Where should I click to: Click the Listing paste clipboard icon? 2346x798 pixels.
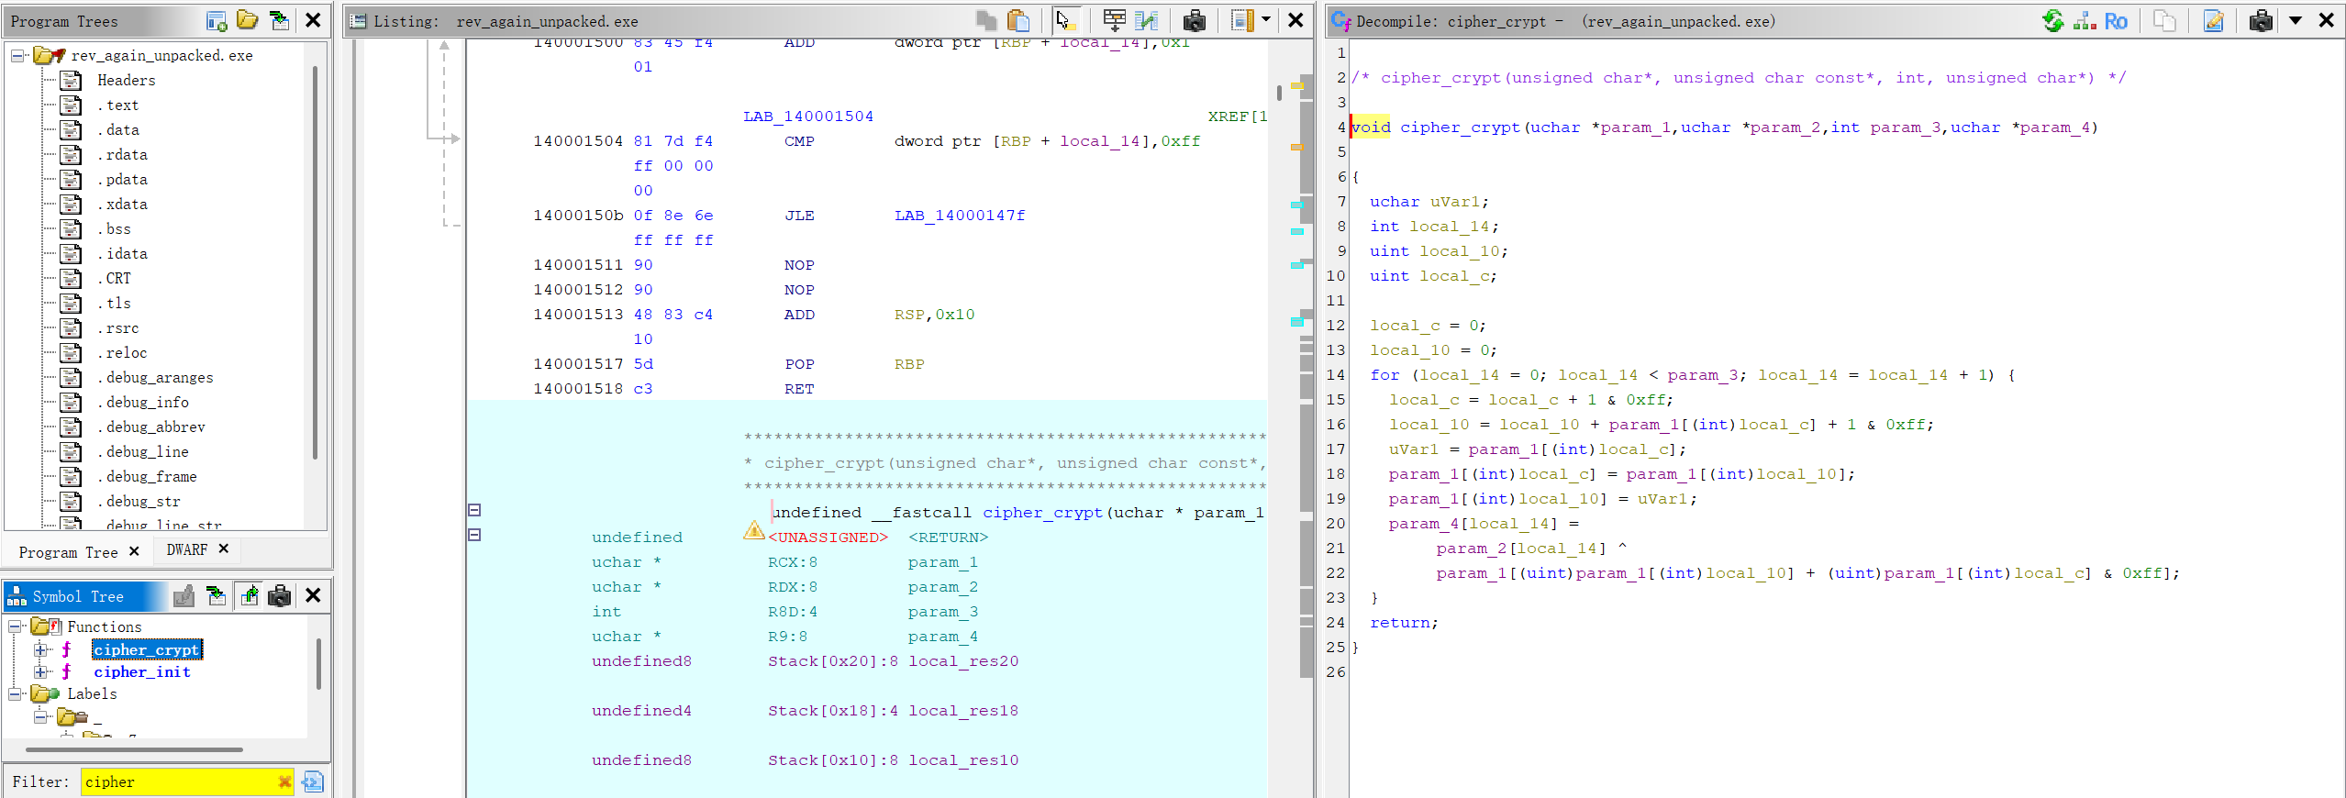(1017, 20)
